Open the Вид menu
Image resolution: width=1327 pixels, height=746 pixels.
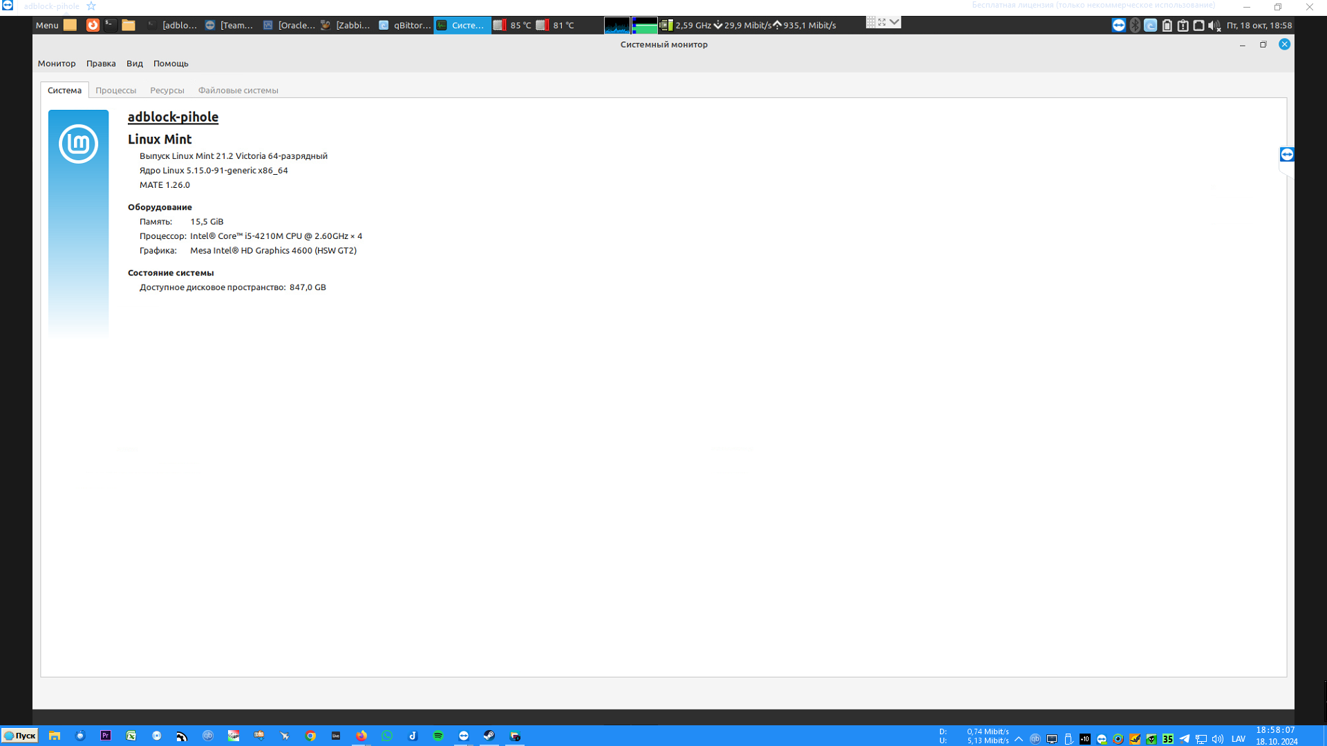(135, 64)
